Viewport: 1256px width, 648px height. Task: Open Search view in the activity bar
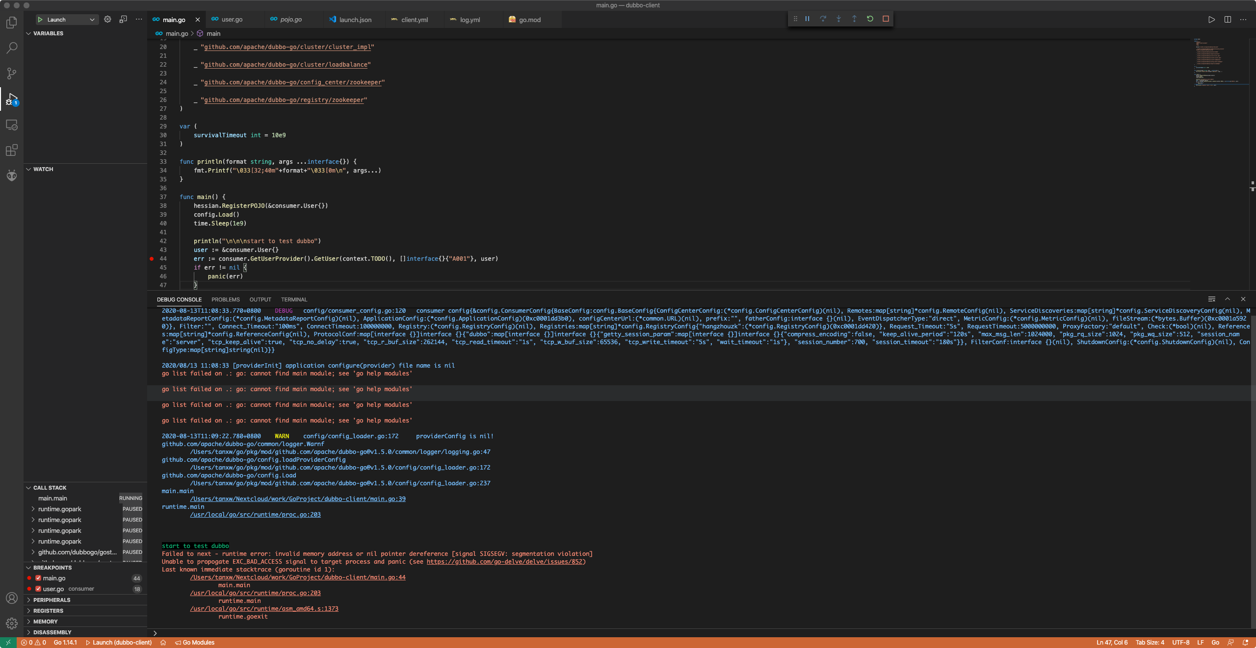(x=12, y=48)
